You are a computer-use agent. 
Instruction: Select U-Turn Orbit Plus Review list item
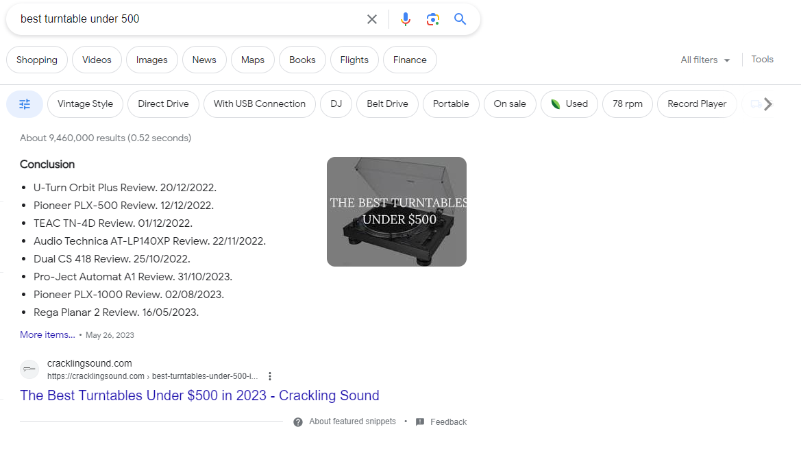point(125,187)
